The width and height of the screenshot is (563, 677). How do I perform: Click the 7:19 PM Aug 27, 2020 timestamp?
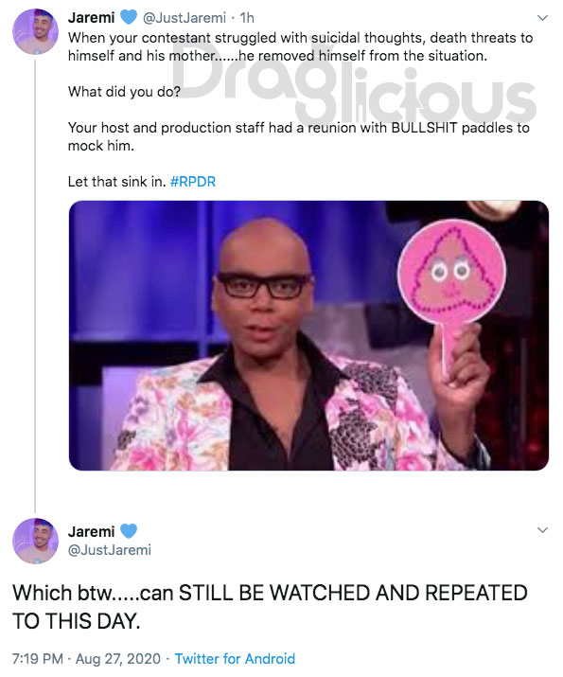click(x=86, y=659)
